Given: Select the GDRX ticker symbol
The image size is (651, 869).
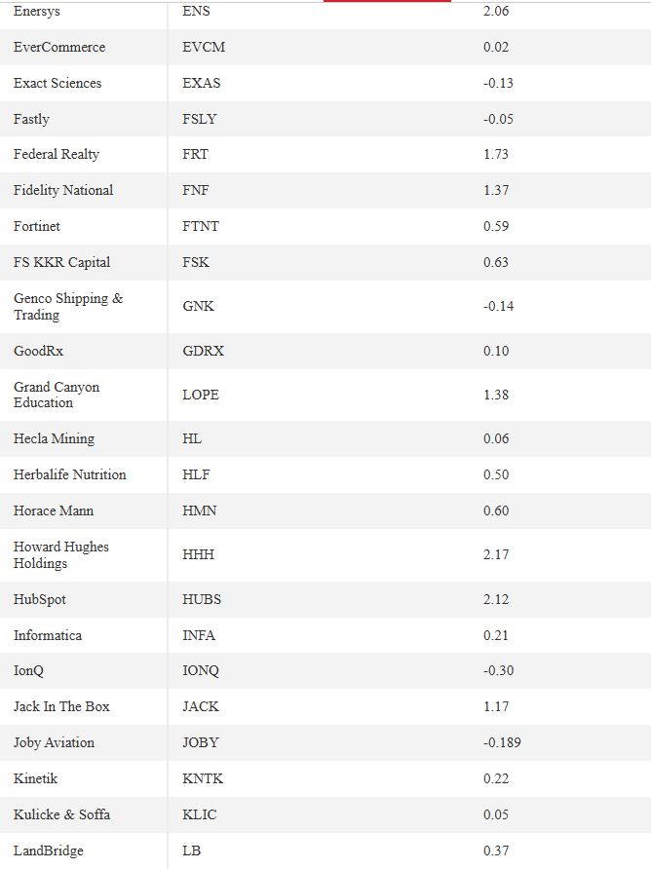Looking at the screenshot, I should (203, 351).
